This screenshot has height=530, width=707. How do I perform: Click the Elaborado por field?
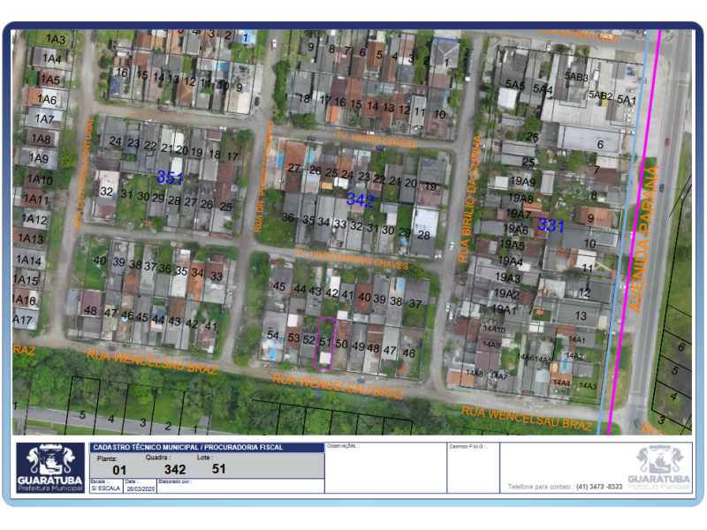pos(239,485)
